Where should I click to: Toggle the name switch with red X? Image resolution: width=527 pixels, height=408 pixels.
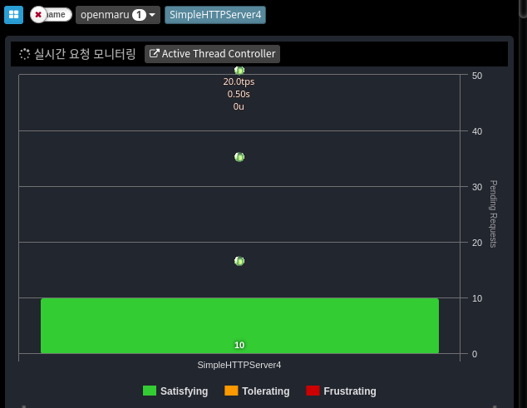50,15
